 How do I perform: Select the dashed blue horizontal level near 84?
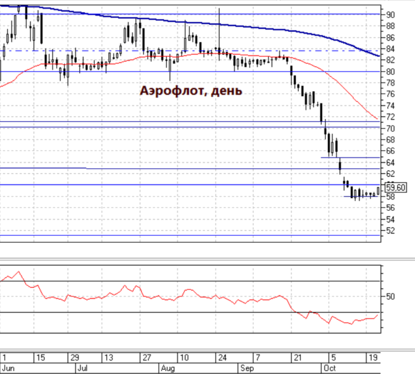click(190, 51)
